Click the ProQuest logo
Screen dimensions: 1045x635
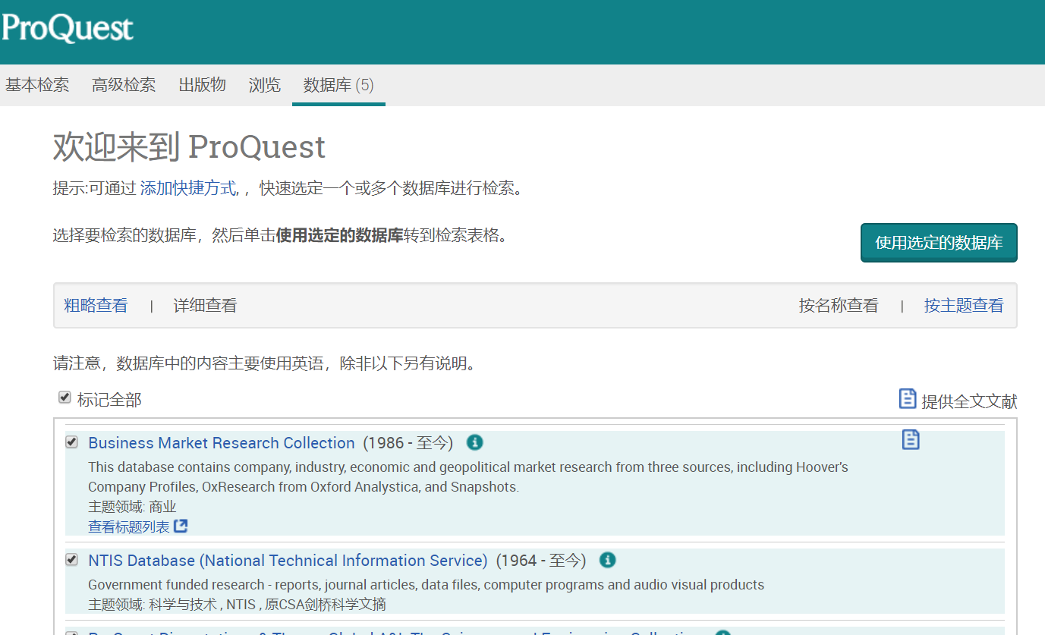(68, 28)
